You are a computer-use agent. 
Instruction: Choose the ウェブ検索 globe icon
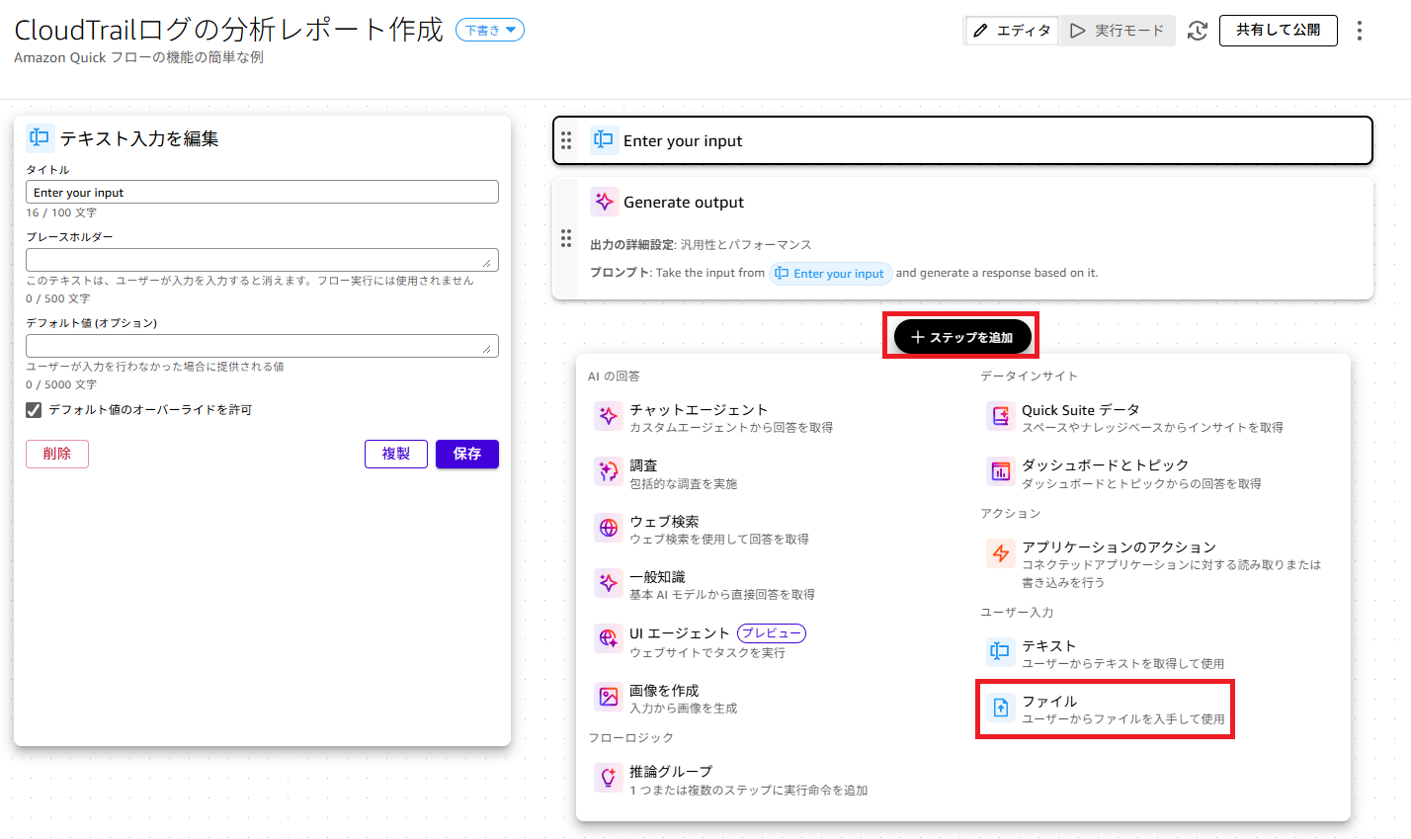609,528
